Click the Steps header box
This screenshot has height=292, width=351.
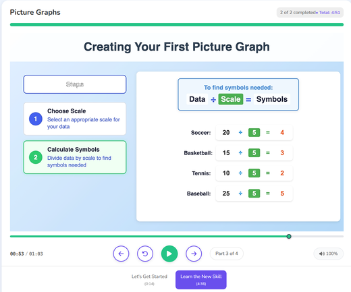point(75,84)
